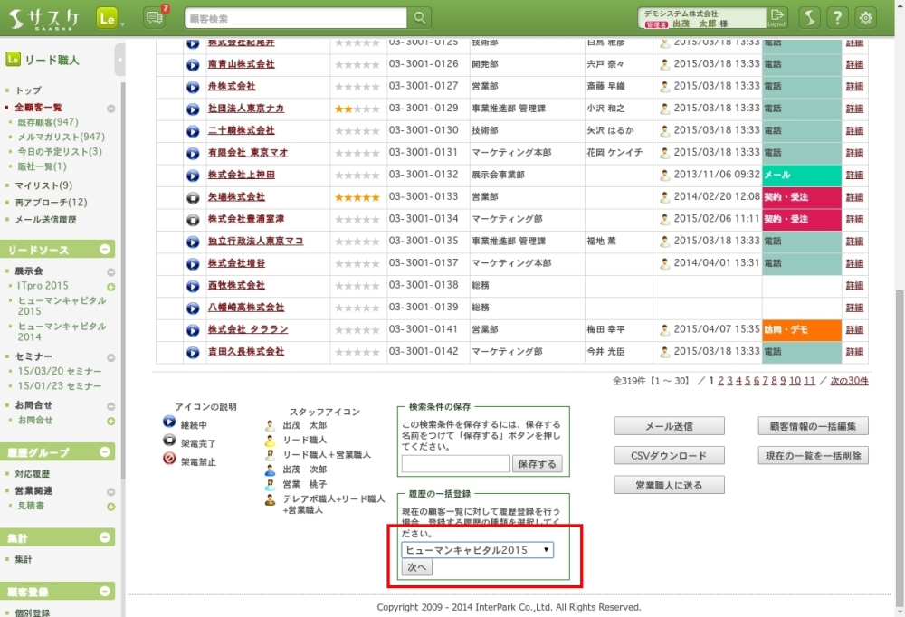This screenshot has width=905, height=617.
Task: Click the Logout icon
Action: (x=776, y=18)
